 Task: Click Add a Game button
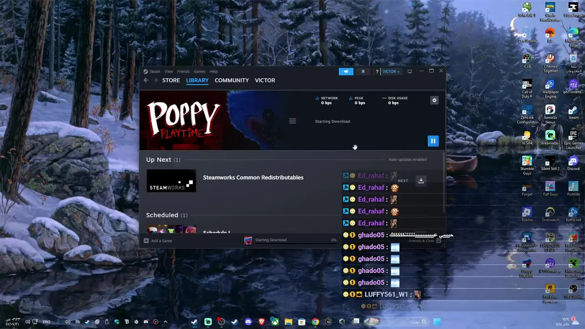pyautogui.click(x=158, y=241)
